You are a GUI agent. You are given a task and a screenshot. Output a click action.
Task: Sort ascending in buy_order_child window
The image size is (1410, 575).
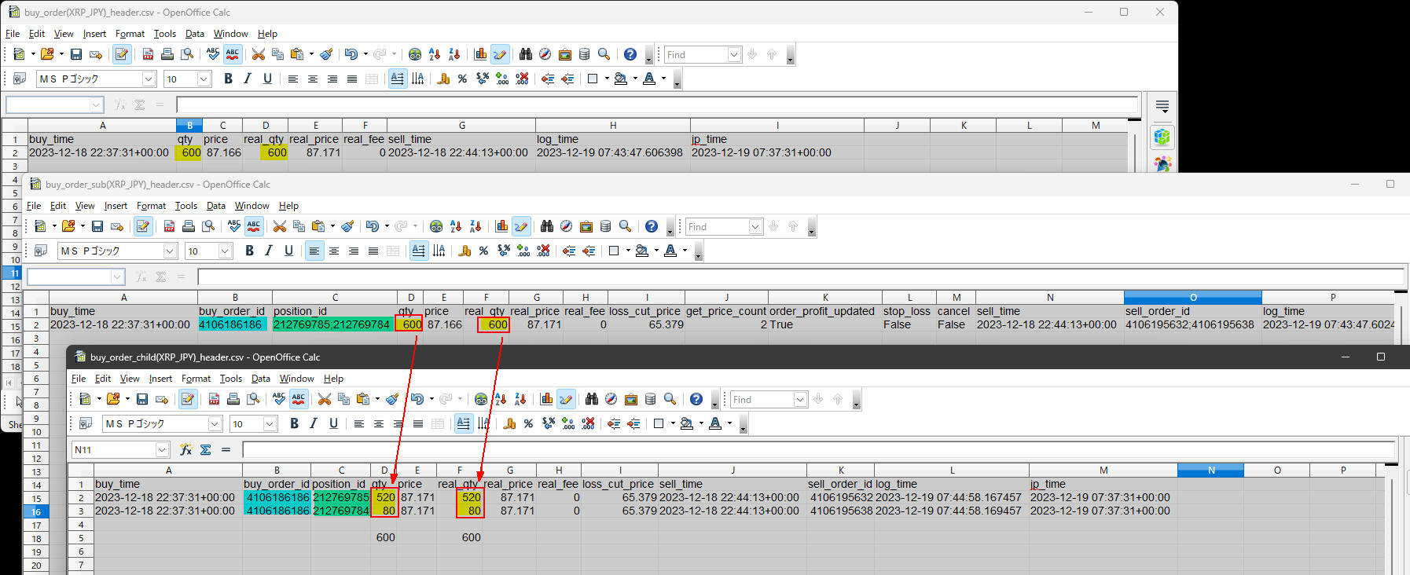pyautogui.click(x=501, y=399)
